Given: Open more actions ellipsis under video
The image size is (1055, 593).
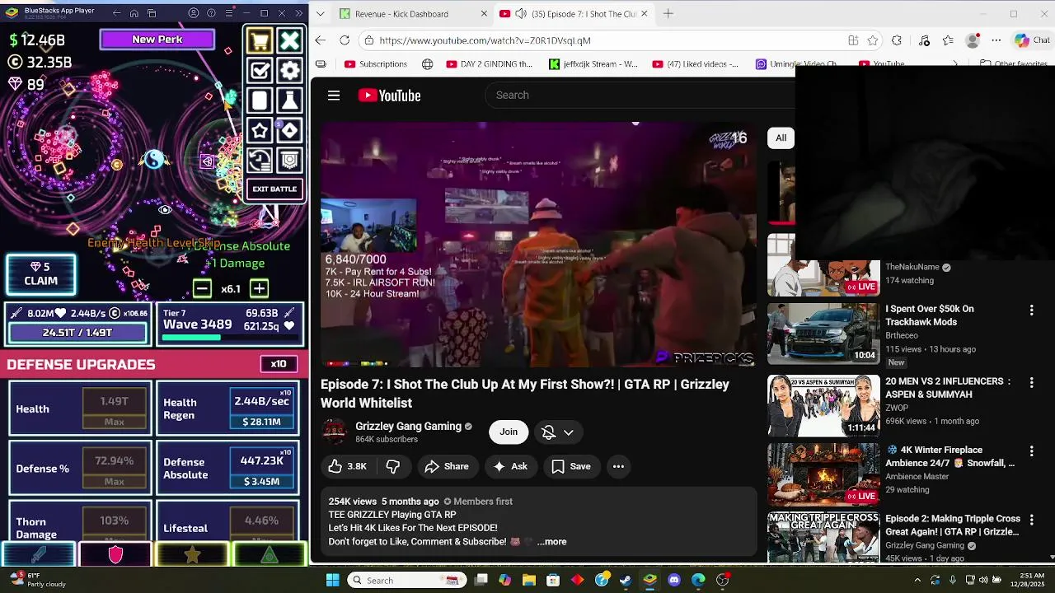Looking at the screenshot, I should point(618,466).
